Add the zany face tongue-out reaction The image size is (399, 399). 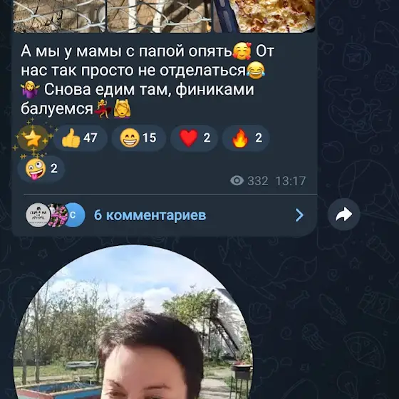(41, 169)
